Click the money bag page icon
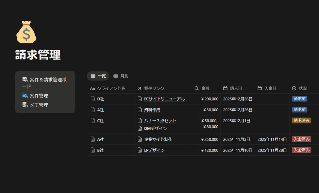The image size is (319, 193). tap(26, 31)
